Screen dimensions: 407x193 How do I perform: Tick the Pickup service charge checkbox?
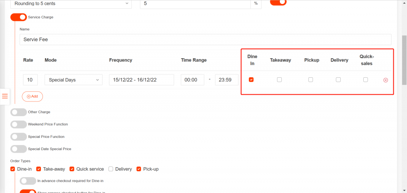310,80
